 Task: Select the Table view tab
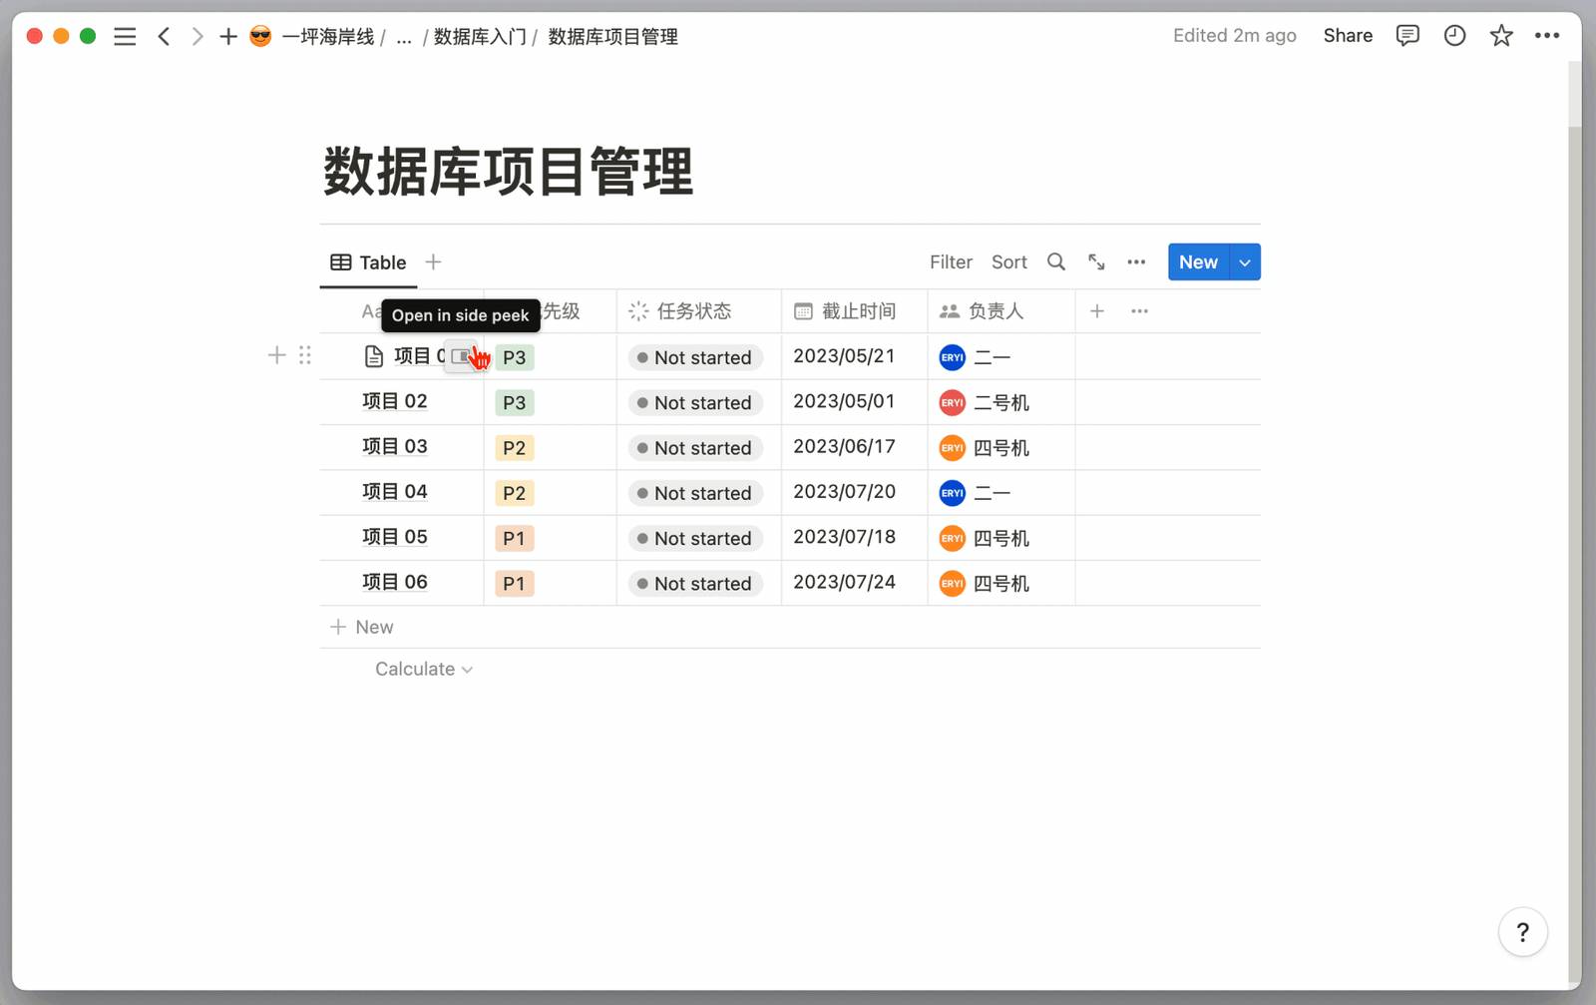pyautogui.click(x=368, y=262)
